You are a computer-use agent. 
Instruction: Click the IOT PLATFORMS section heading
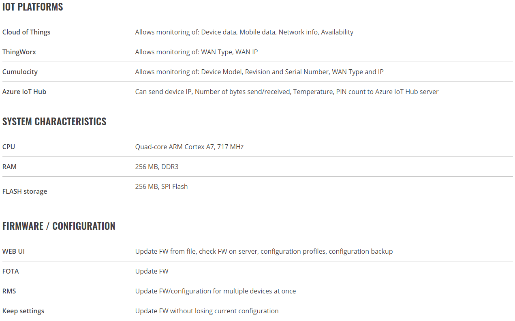[x=32, y=7]
